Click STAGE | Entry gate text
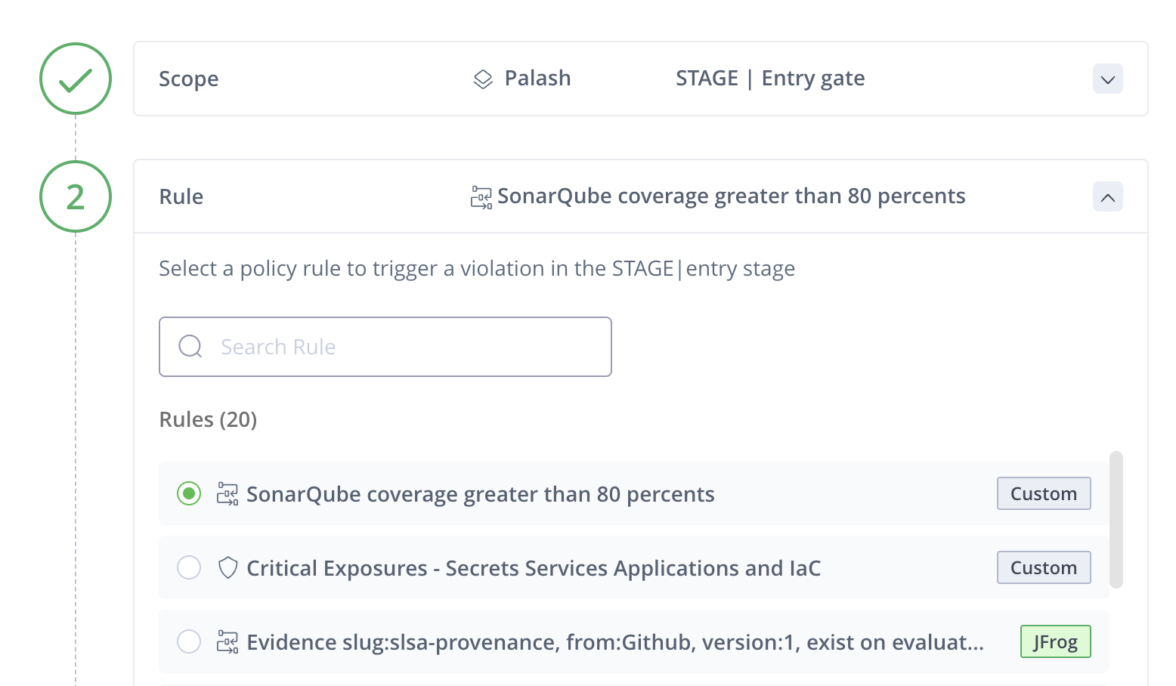This screenshot has width=1176, height=686. (769, 79)
